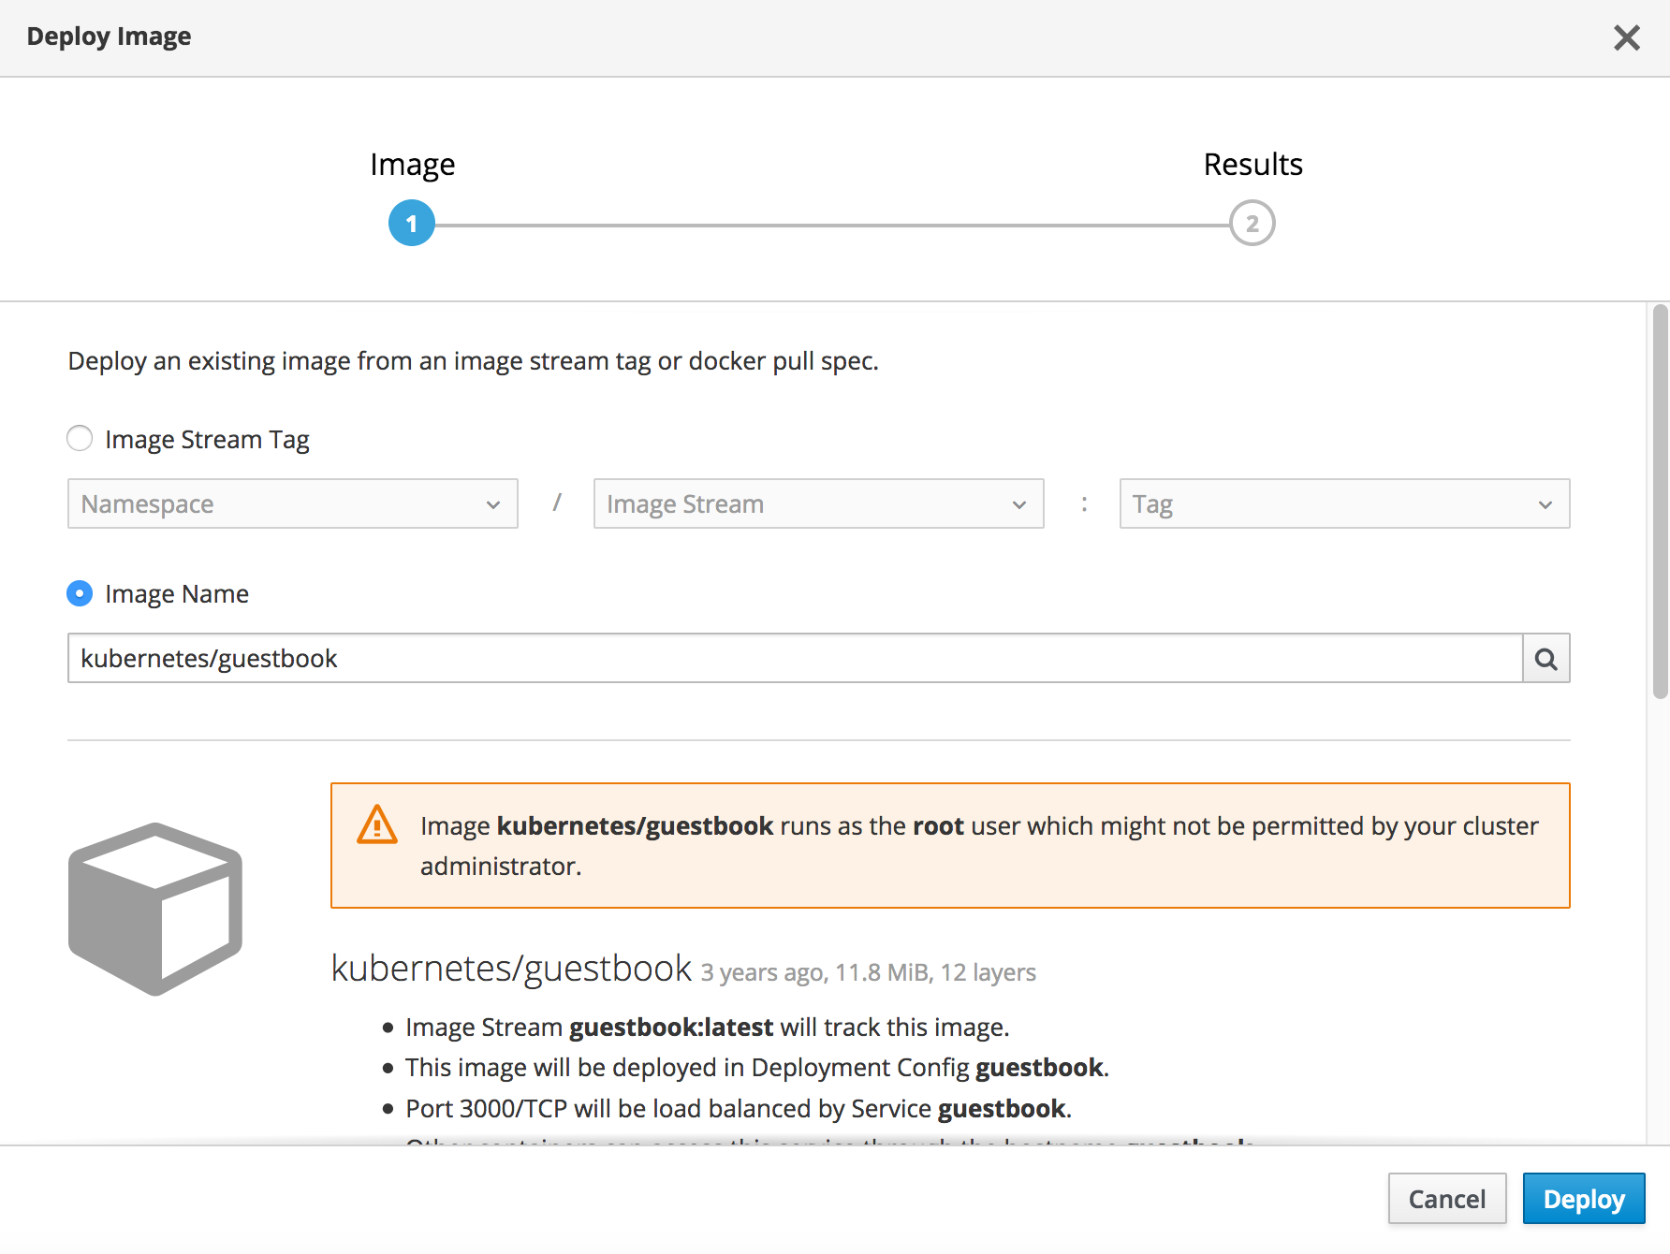The width and height of the screenshot is (1670, 1254).
Task: Close the Deploy Image dialog
Action: 1627,37
